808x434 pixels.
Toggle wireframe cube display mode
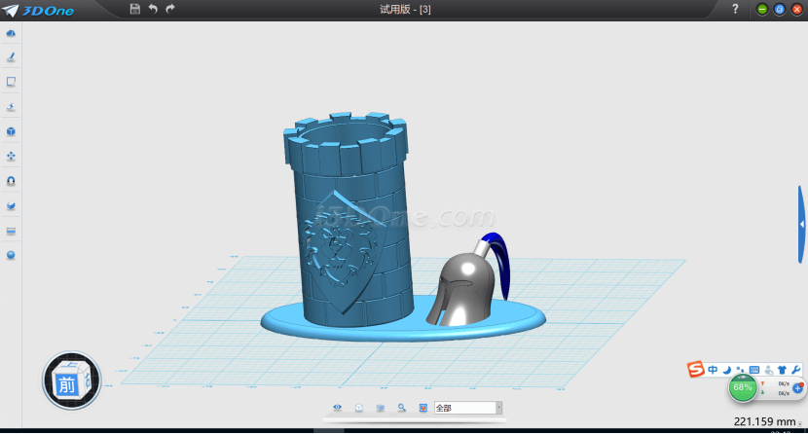[359, 408]
